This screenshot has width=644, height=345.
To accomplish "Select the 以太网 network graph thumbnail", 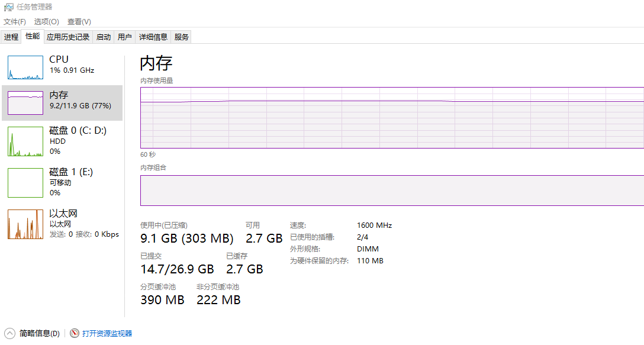I will pyautogui.click(x=25, y=224).
